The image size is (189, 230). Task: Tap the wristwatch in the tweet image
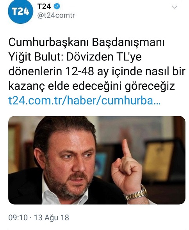(136, 193)
